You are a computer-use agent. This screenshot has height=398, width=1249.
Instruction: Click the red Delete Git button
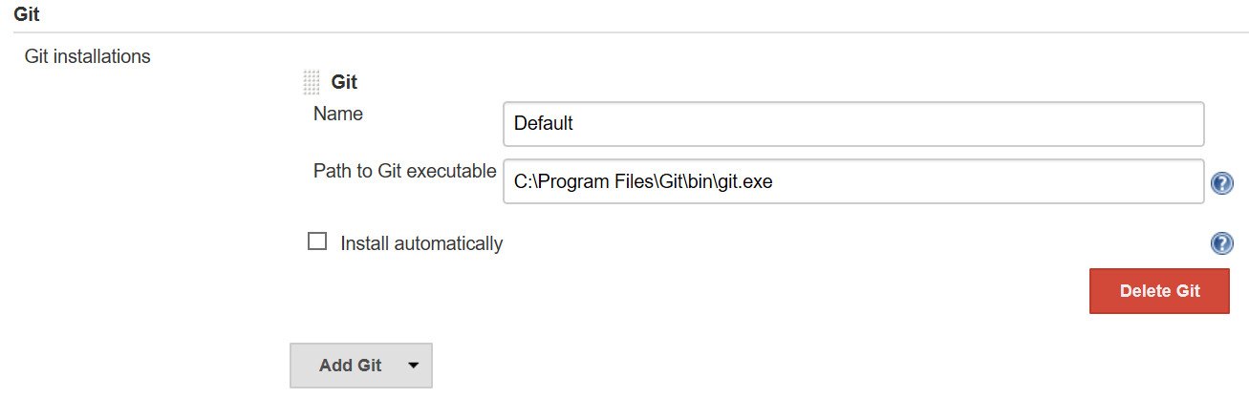(x=1159, y=291)
